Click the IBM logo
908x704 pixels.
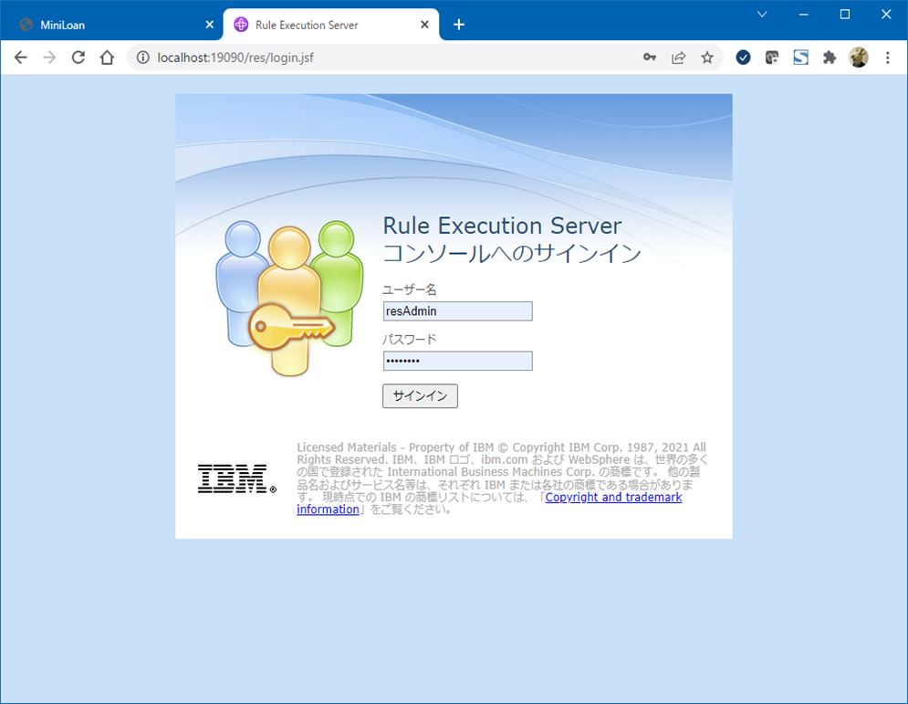point(237,478)
